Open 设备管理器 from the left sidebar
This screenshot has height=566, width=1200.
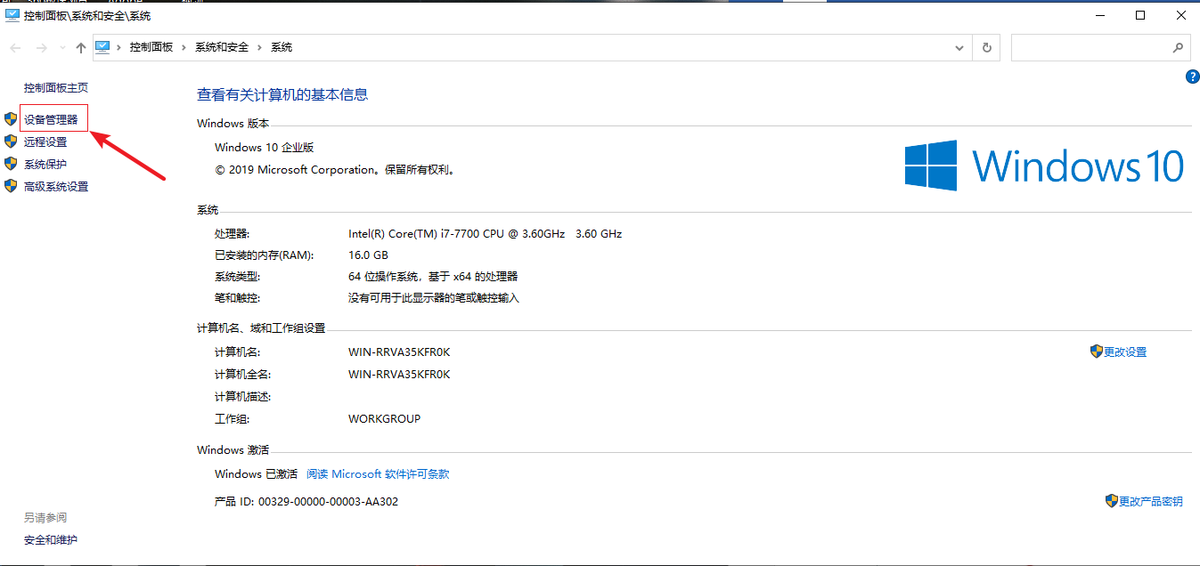coord(51,119)
